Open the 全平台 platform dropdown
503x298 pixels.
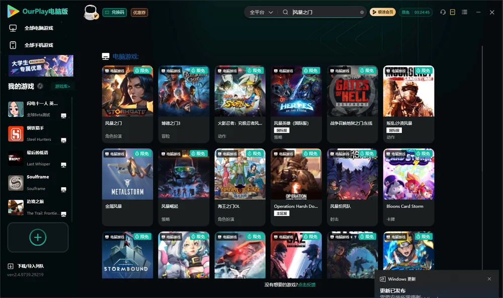tap(261, 12)
